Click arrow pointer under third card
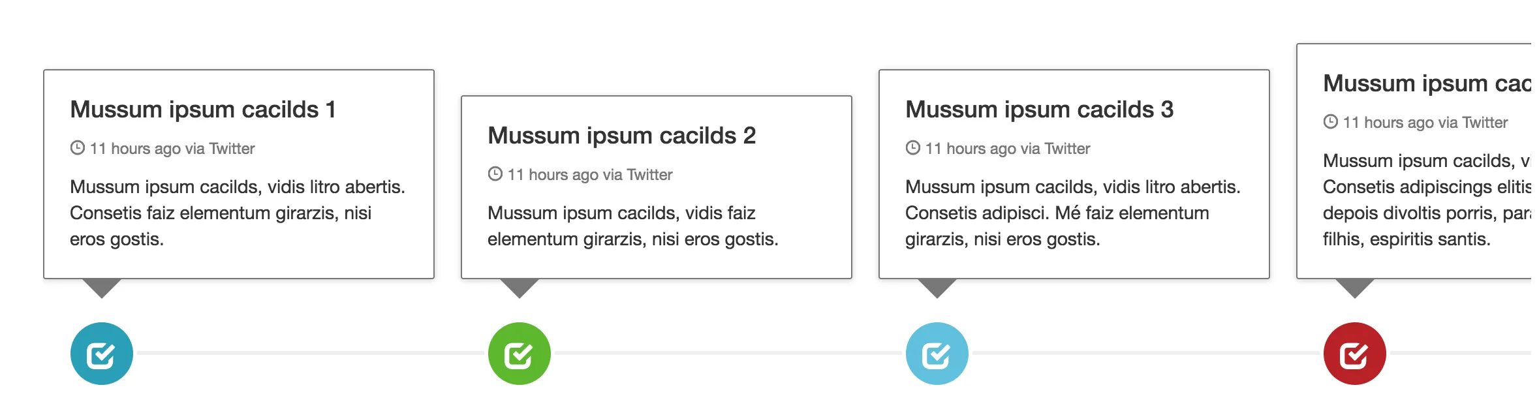This screenshot has height=411, width=1539. 937,287
